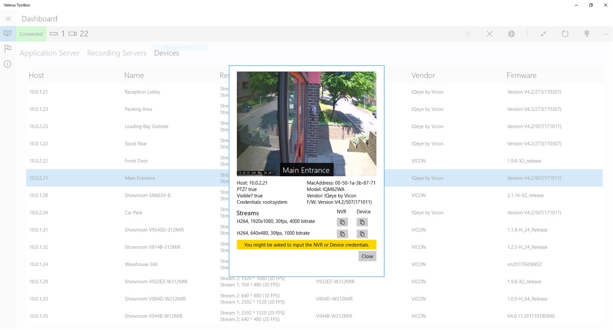Close the Main Entrance device details popup

point(367,256)
